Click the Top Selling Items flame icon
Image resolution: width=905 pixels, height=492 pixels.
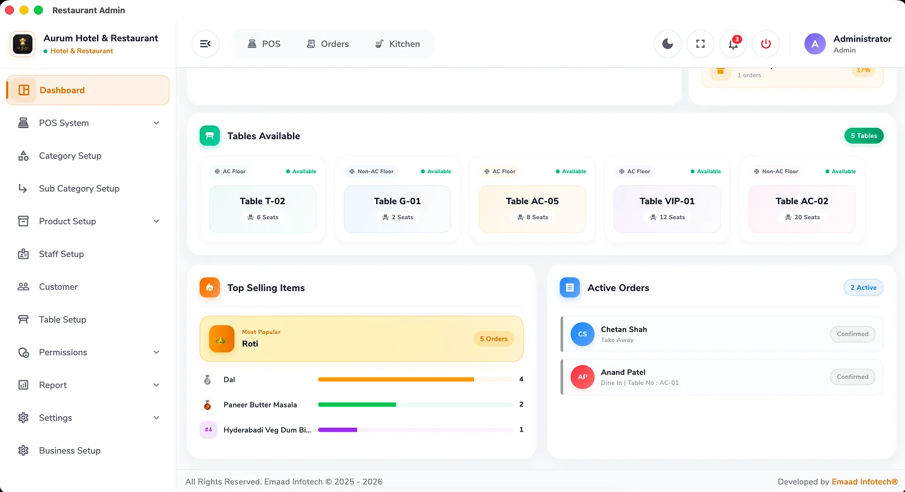[x=210, y=287]
